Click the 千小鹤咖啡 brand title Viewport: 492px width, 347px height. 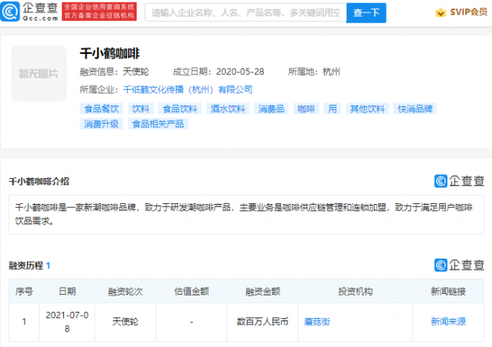[x=109, y=54]
